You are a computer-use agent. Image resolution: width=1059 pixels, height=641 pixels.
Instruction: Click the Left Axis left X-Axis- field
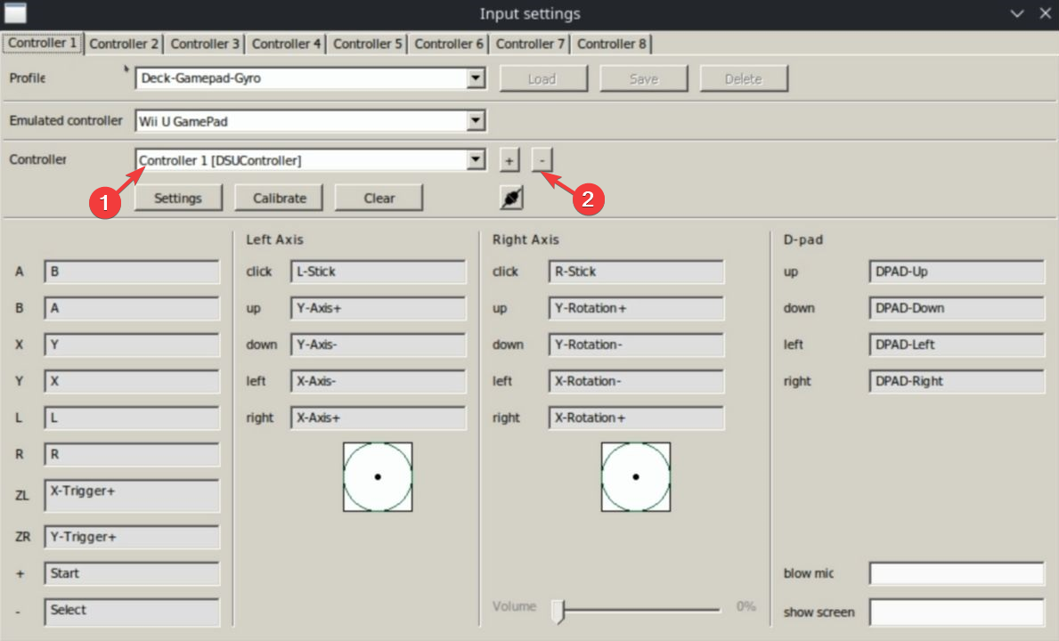pyautogui.click(x=379, y=380)
